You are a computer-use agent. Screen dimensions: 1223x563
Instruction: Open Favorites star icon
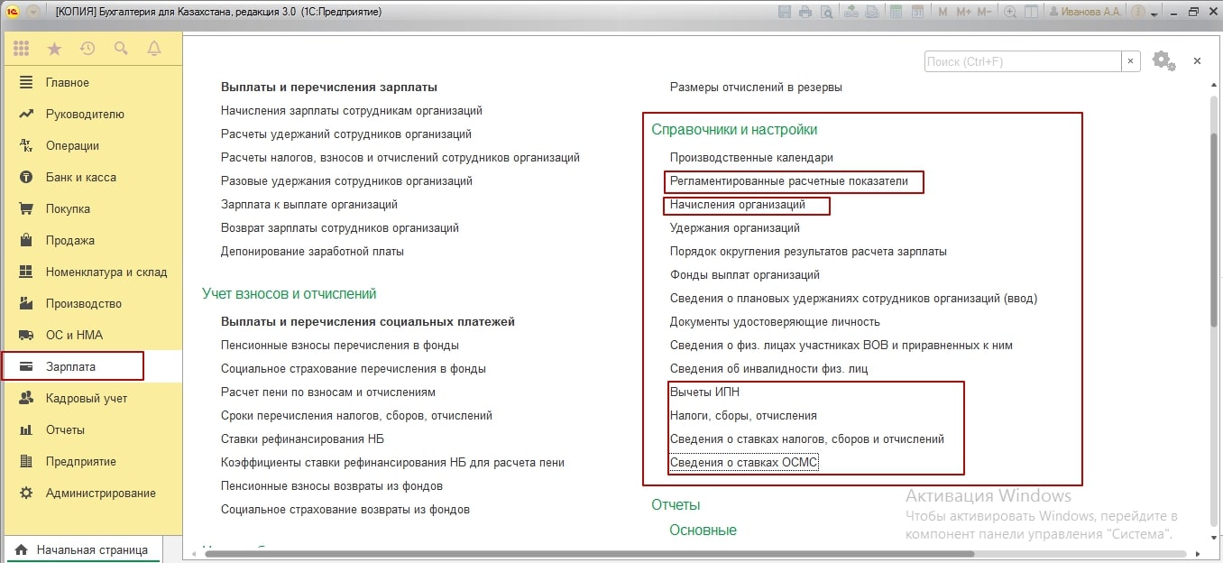tap(54, 49)
